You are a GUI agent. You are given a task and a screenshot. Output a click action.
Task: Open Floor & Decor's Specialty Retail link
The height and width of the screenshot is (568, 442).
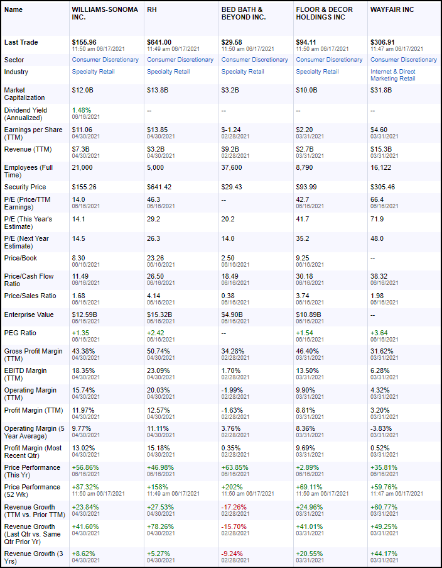pos(317,72)
